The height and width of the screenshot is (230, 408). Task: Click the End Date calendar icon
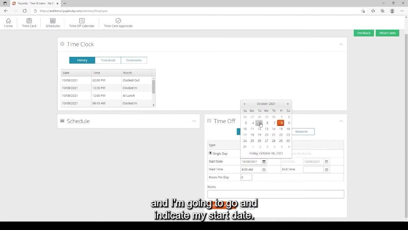326,162
